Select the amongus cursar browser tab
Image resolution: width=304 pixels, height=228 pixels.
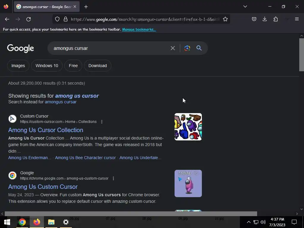coord(47,7)
